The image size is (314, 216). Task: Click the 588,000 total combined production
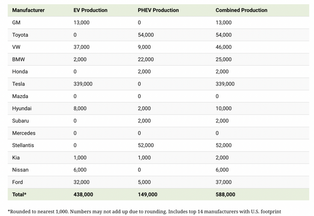click(x=225, y=194)
